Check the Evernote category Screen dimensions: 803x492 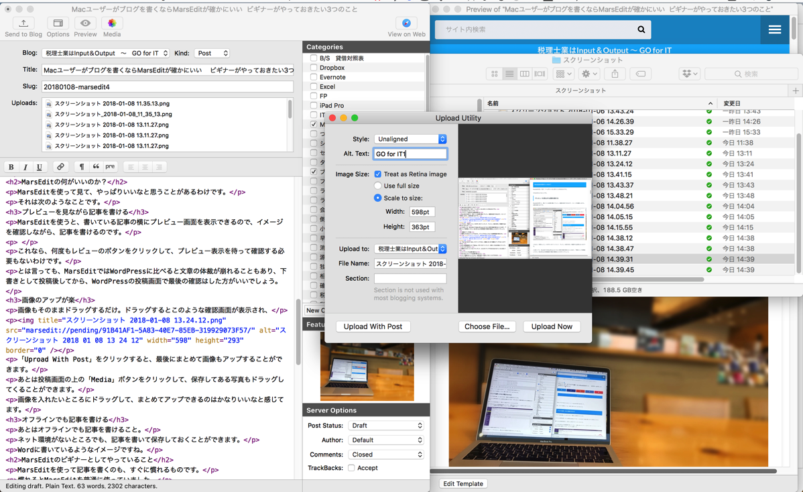[x=314, y=77]
